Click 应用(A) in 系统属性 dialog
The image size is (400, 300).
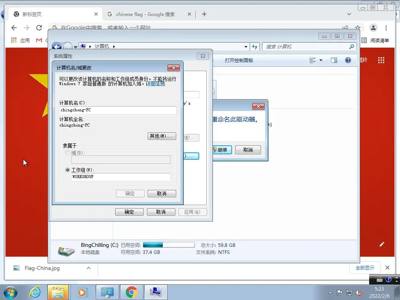click(193, 212)
